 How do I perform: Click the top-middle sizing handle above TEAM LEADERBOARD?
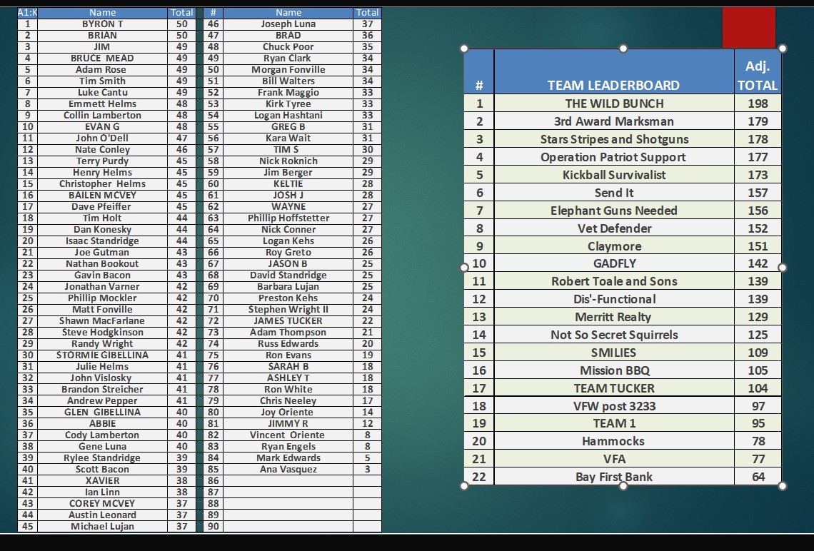click(623, 49)
